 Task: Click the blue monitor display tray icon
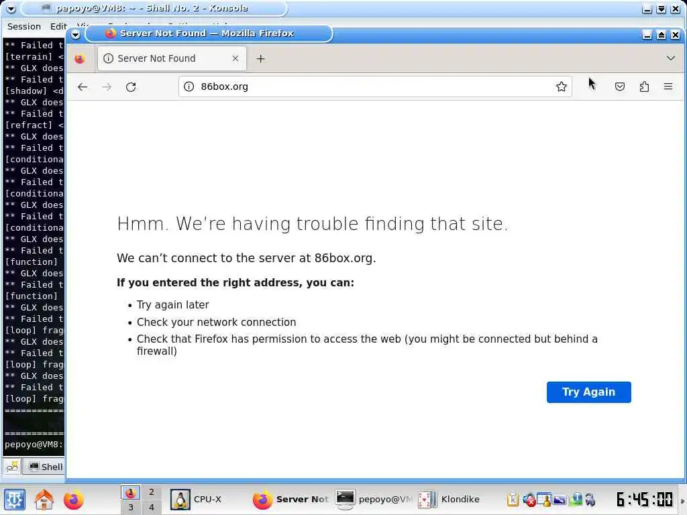point(560,499)
